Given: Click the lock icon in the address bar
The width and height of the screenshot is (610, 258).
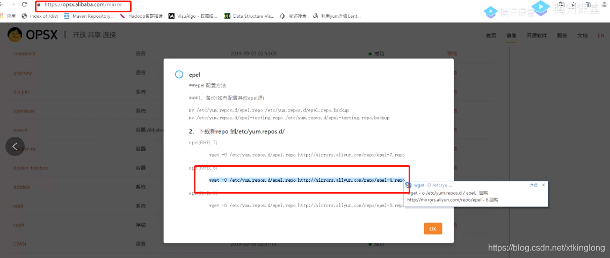Looking at the screenshot, I should point(39,5).
